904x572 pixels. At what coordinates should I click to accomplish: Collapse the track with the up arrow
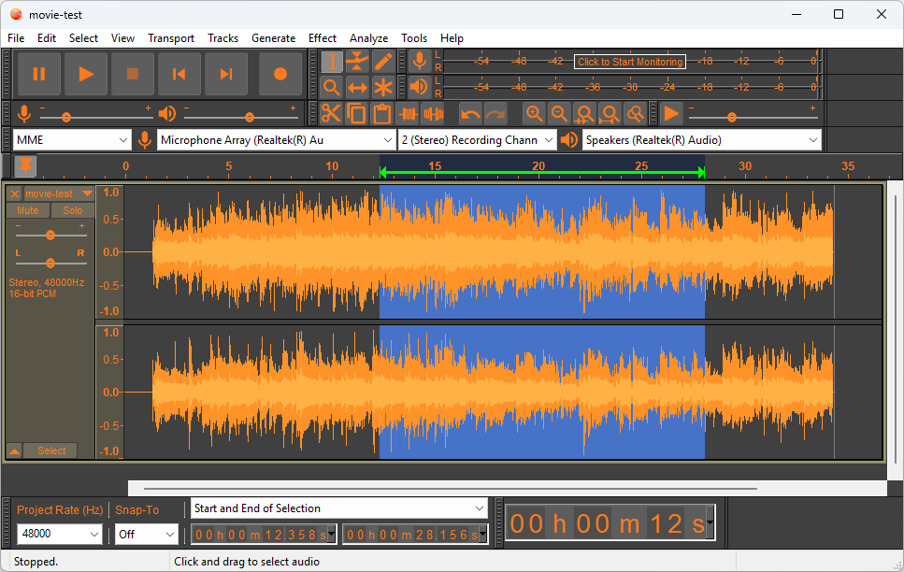click(14, 450)
